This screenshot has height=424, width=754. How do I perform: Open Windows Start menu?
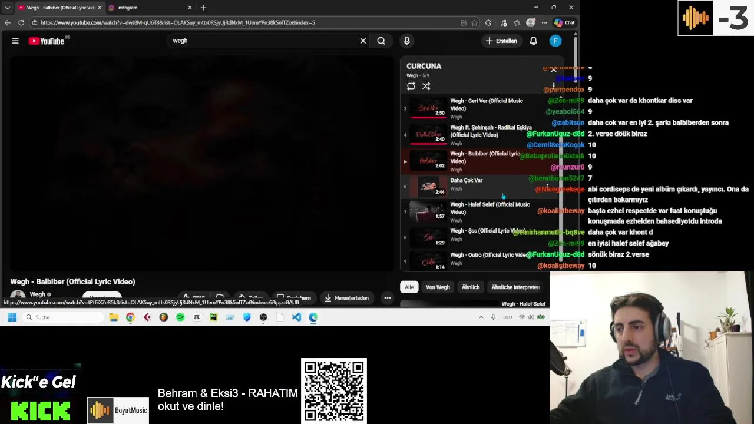12,317
